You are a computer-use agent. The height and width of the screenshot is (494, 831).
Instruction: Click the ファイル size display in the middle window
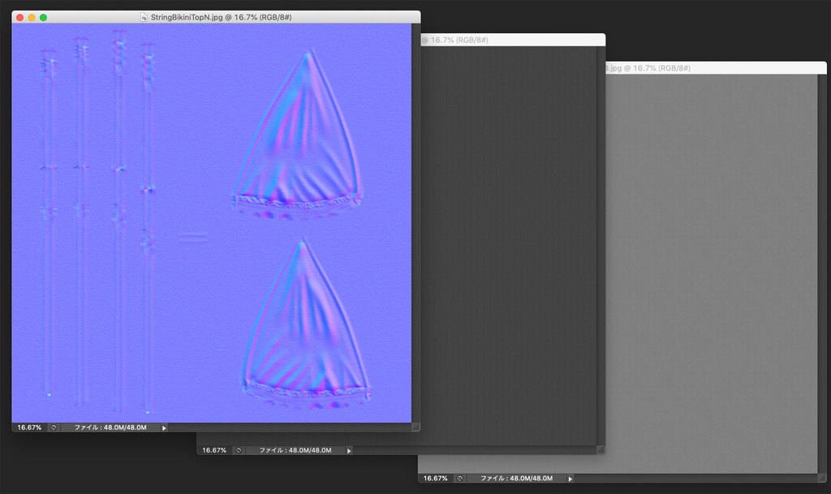pyautogui.click(x=297, y=450)
